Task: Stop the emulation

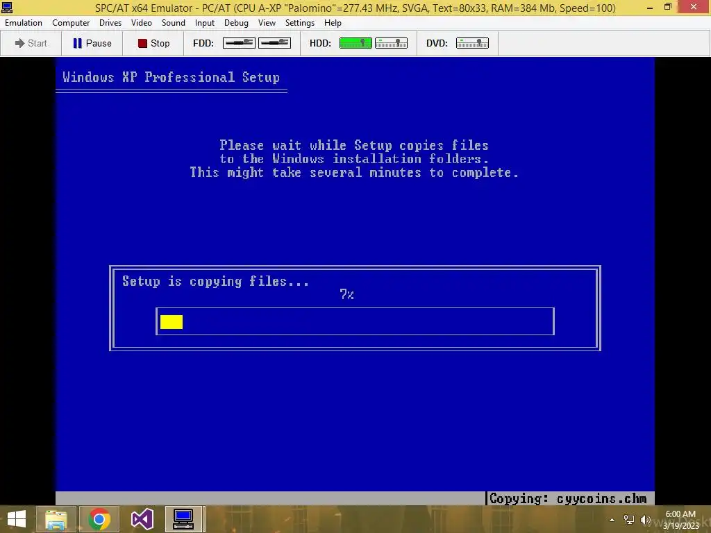Action: [153, 43]
